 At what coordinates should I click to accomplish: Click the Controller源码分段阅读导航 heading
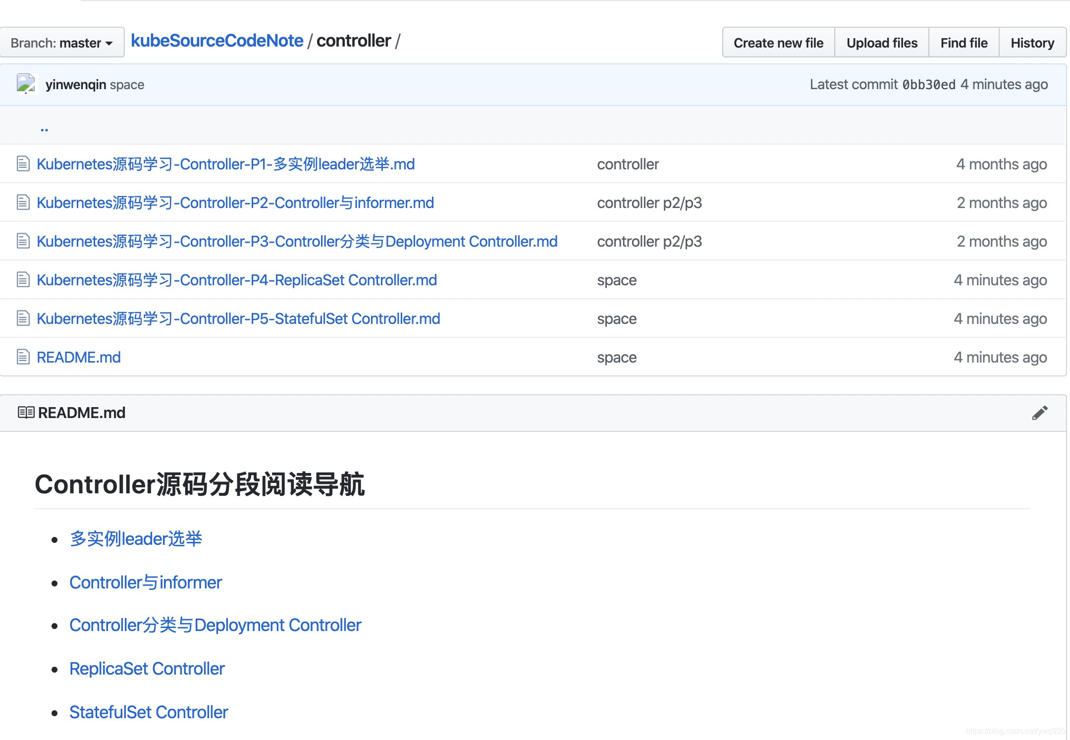(200, 484)
